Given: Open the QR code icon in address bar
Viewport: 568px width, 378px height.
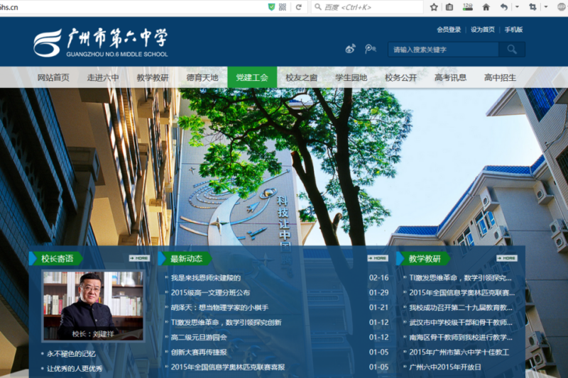Looking at the screenshot, I should tap(283, 7).
